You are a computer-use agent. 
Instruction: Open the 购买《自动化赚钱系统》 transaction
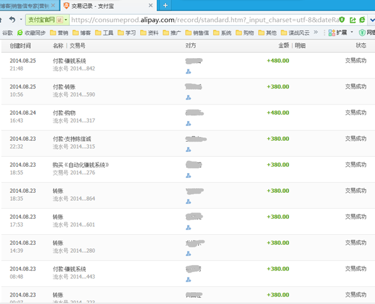tap(81, 165)
